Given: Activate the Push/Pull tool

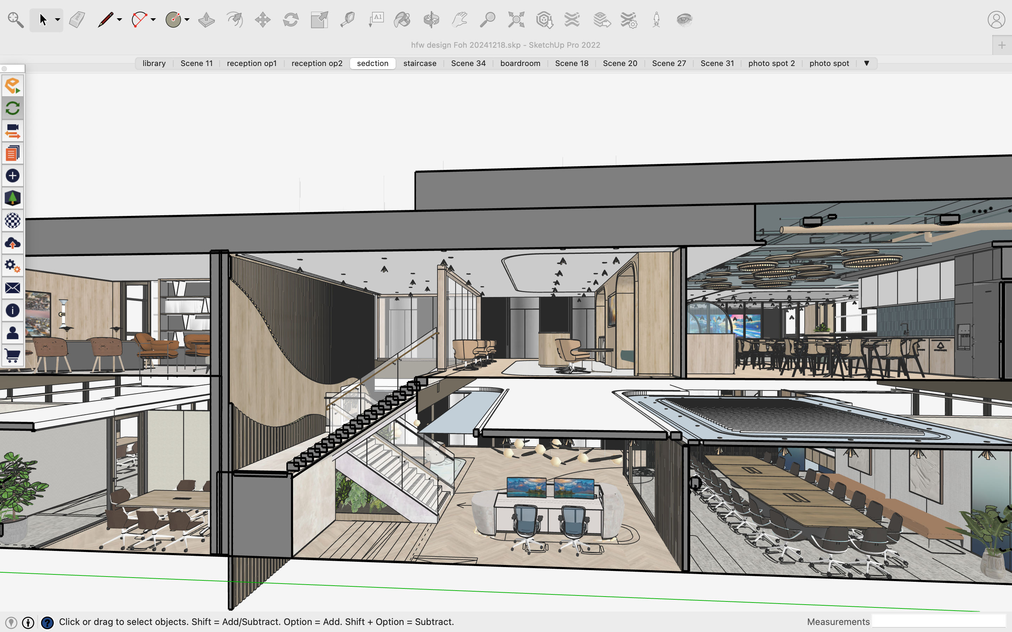Looking at the screenshot, I should [x=206, y=20].
